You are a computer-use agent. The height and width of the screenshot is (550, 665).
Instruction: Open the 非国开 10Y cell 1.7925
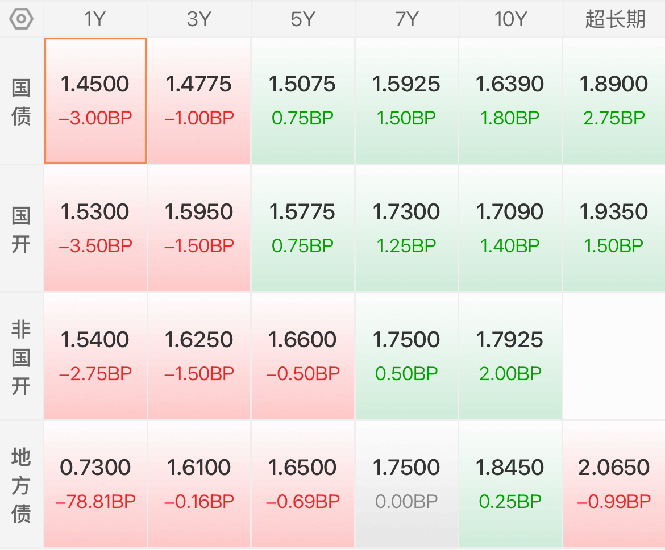510,357
